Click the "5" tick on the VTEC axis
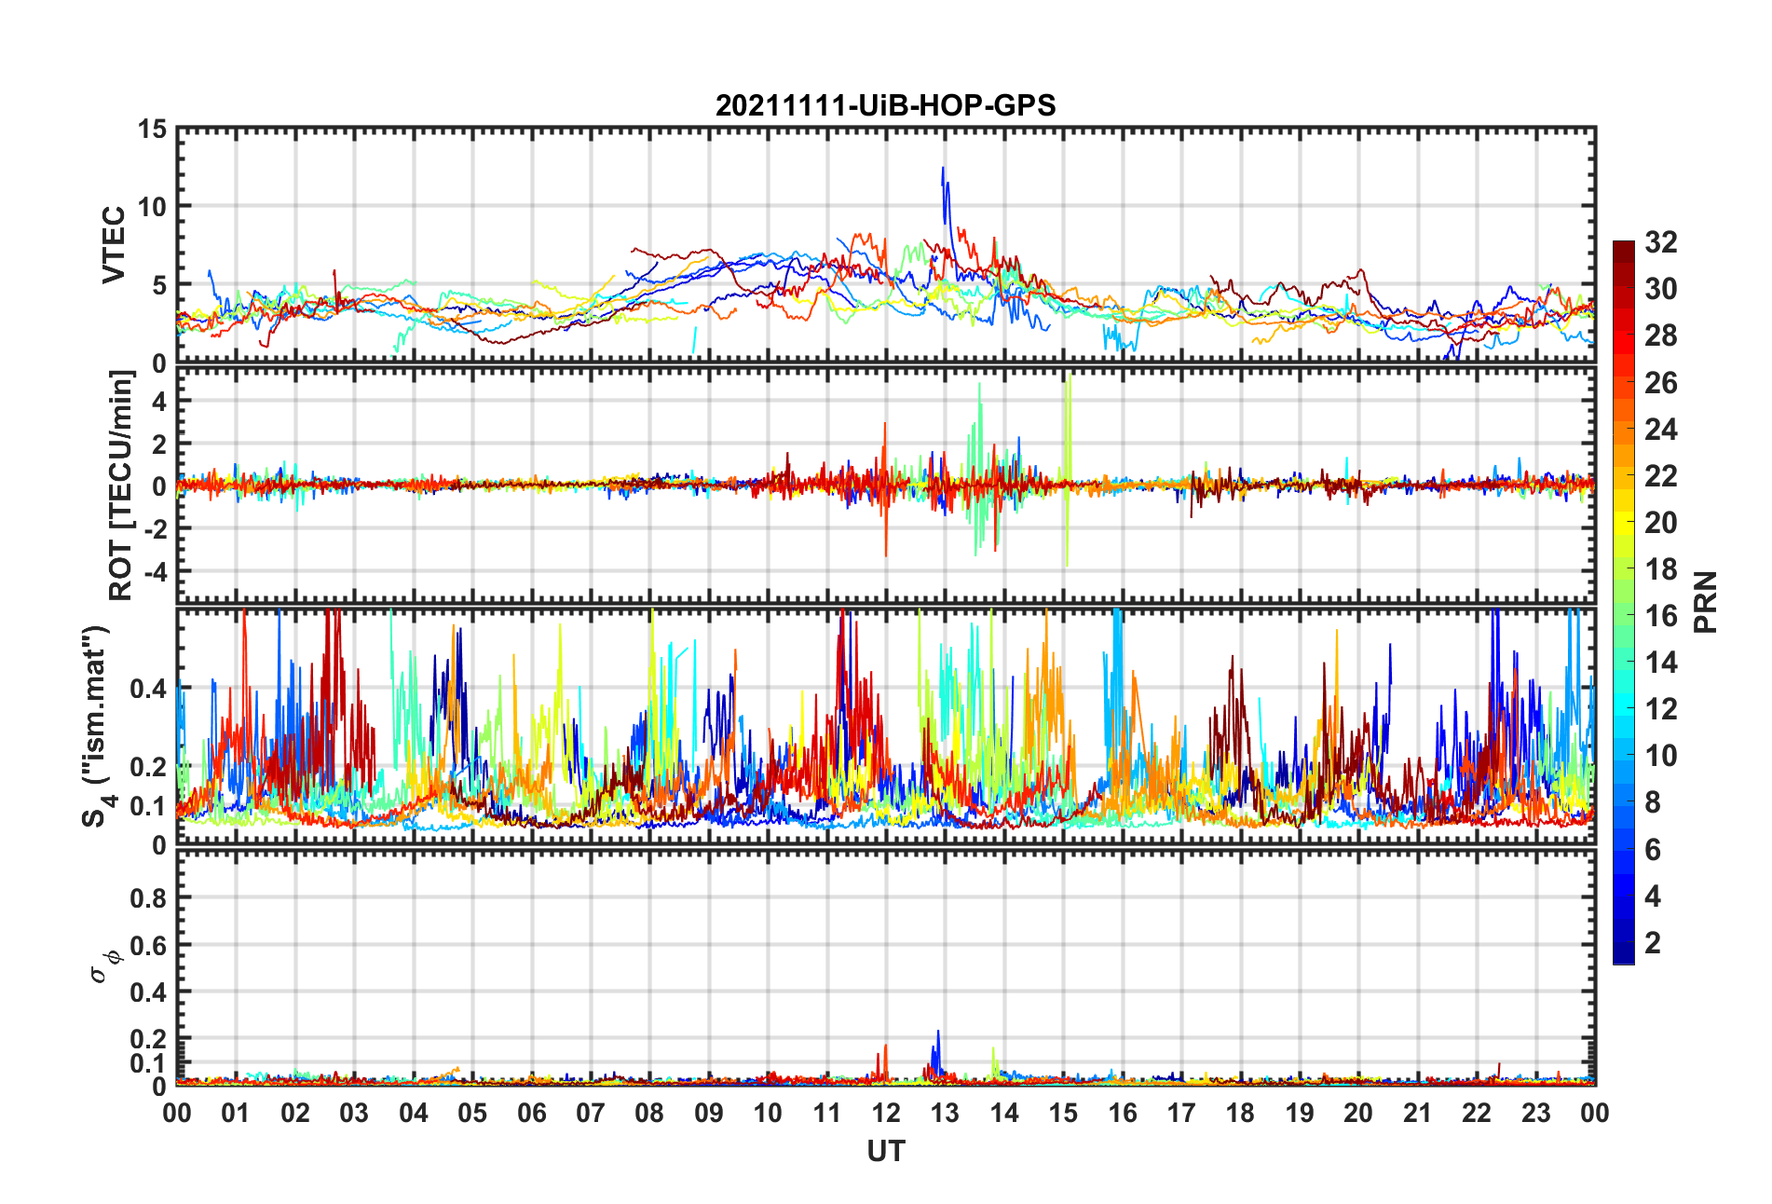 click(x=159, y=285)
